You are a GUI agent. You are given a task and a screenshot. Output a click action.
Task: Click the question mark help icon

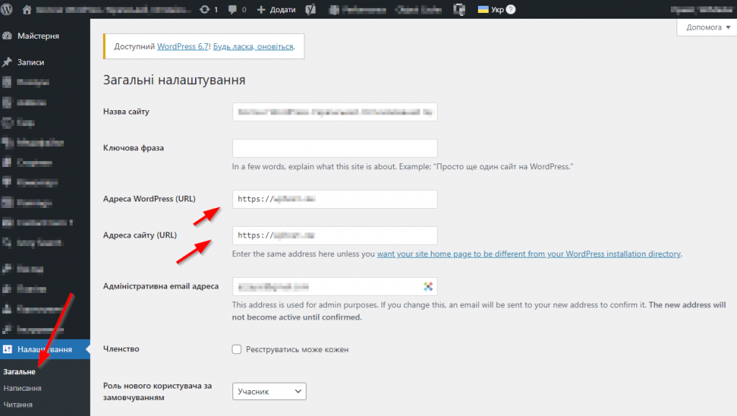tap(511, 9)
